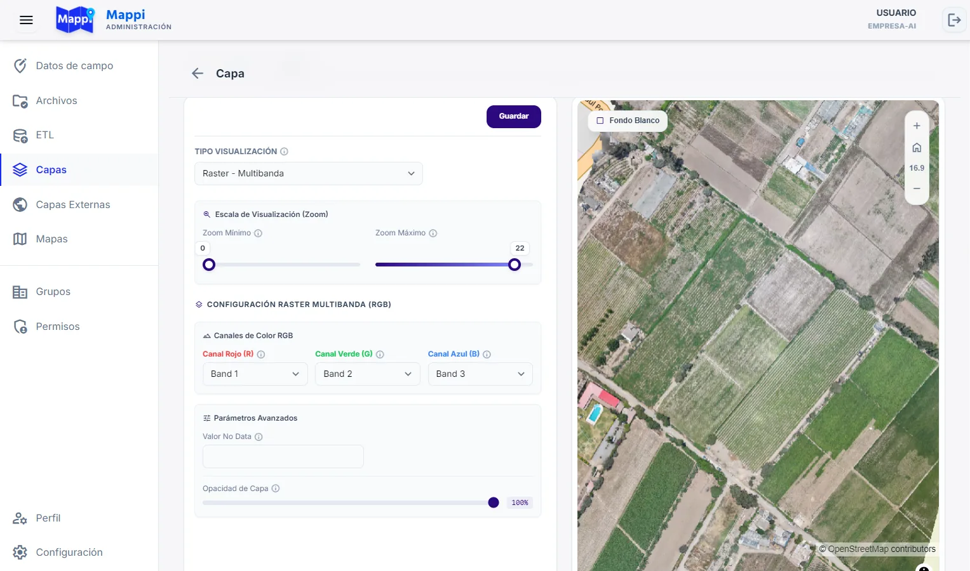The height and width of the screenshot is (571, 970).
Task: Click info icon next to Zoom Mínimo
Action: coord(258,233)
